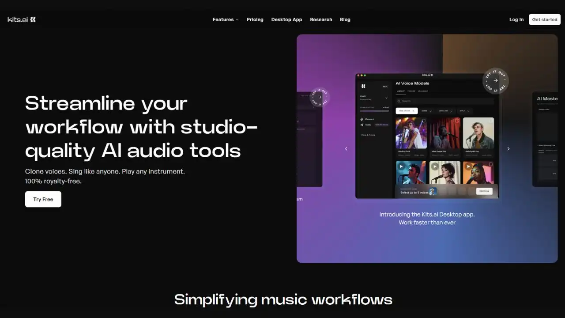The image size is (565, 318).
Task: Click the Convert microphone icon in sidebar
Action: (x=362, y=119)
